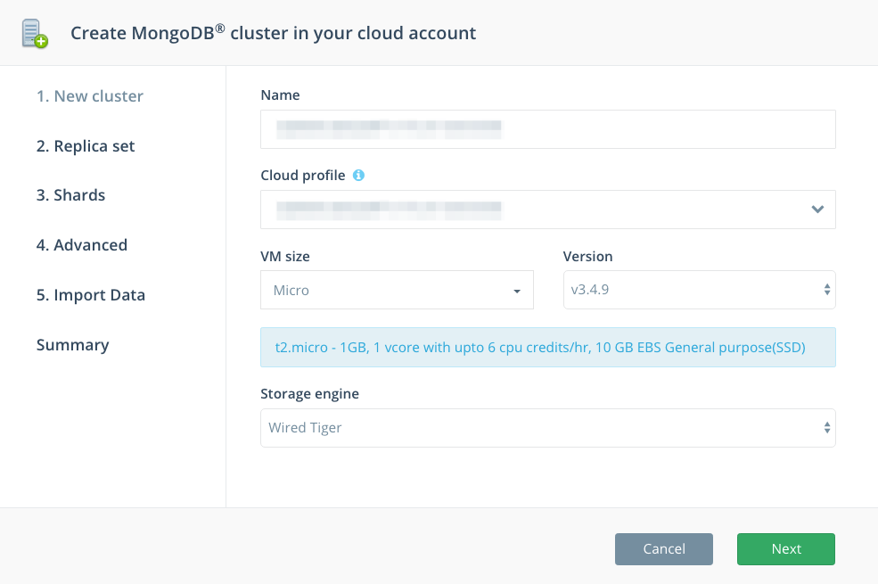Click the Name field label
The height and width of the screenshot is (584, 878).
(x=280, y=95)
